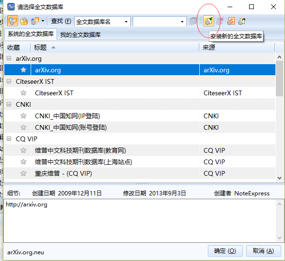The height and width of the screenshot is (261, 285).
Task: Click the NoteExpress app icon in title bar
Action: 11,7
